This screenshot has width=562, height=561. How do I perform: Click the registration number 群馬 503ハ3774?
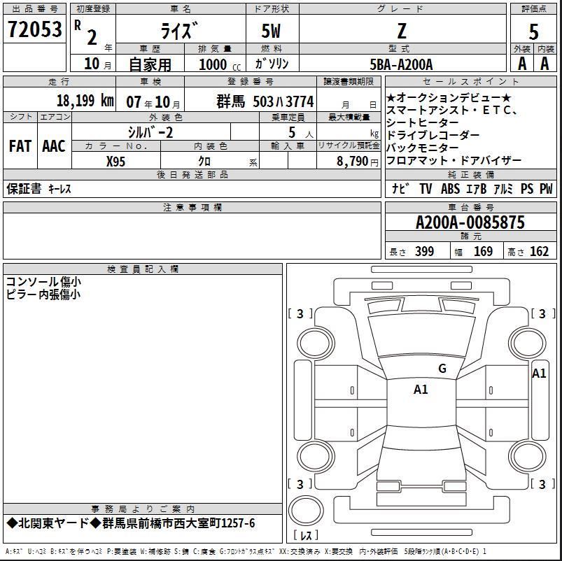click(x=265, y=101)
